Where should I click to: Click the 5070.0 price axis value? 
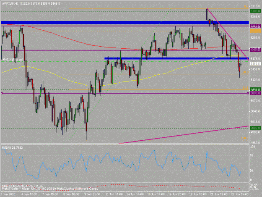(255, 100)
